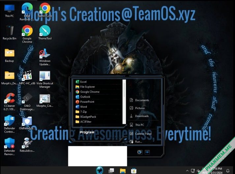
Task: Launch Google Chrome from Start menu list
Action: coord(99,92)
